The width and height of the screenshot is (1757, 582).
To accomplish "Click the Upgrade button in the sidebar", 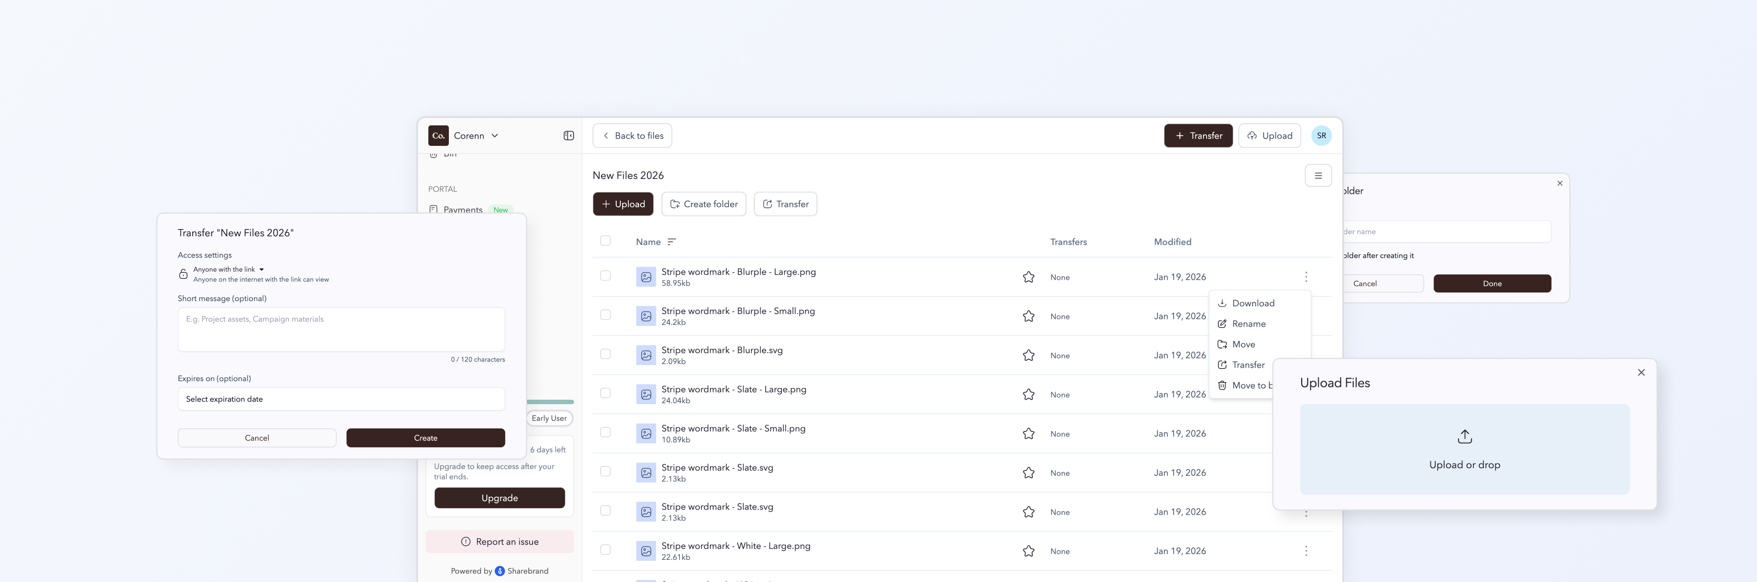I will 499,497.
